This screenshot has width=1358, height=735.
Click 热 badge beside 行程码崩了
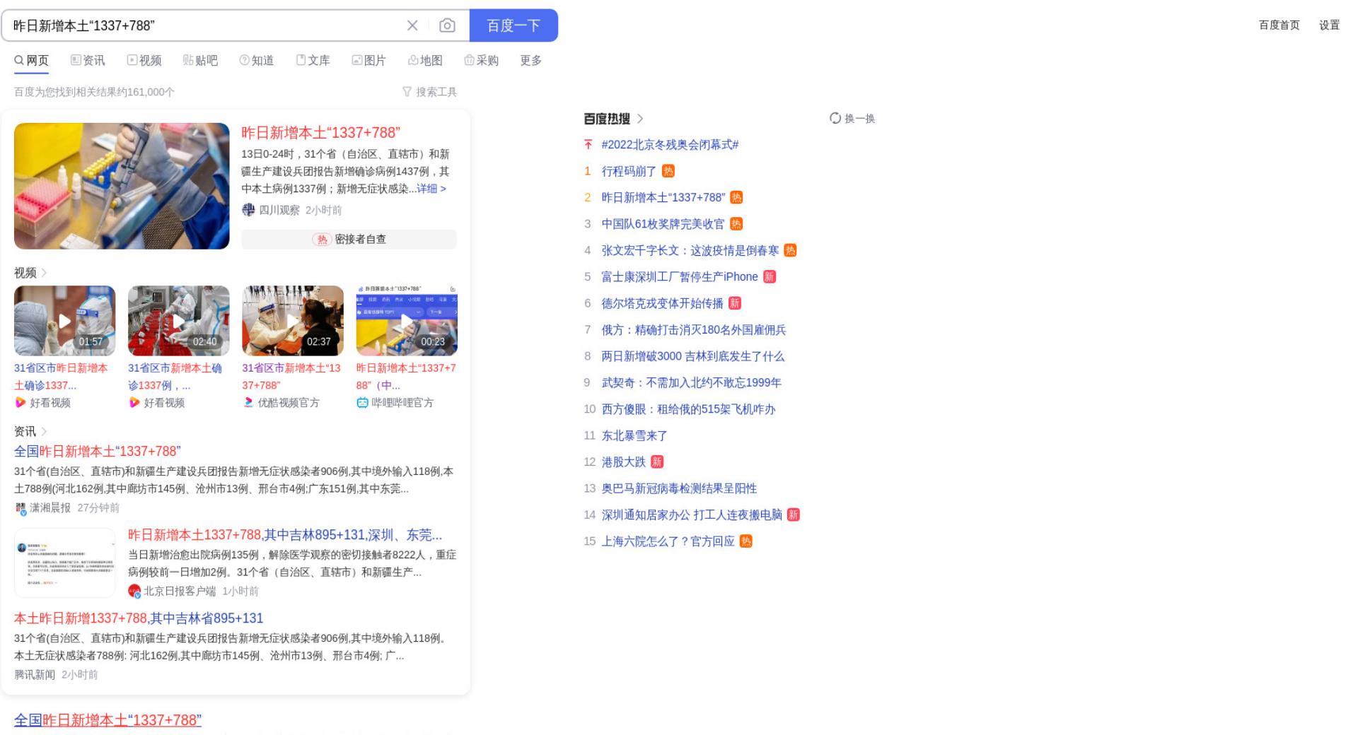[x=668, y=171]
